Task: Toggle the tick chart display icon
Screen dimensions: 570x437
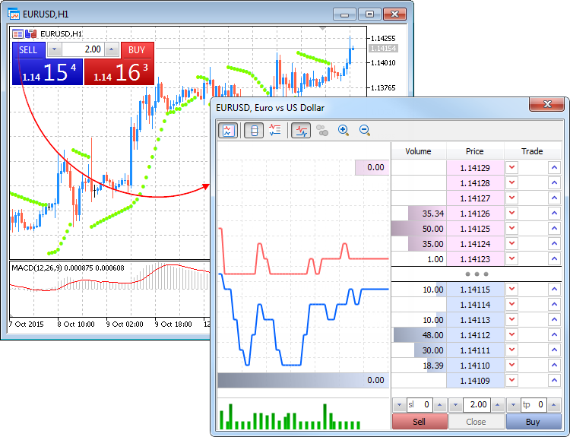Action: pyautogui.click(x=227, y=130)
